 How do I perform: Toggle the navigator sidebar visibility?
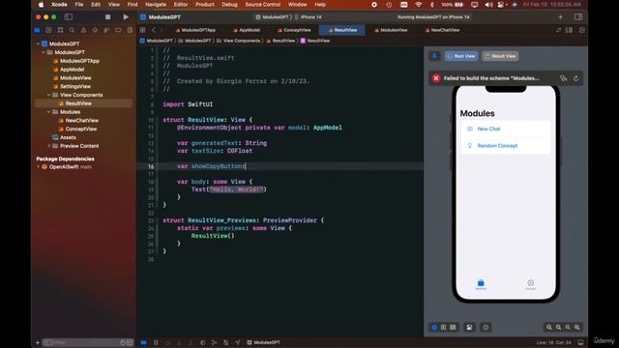[69, 17]
